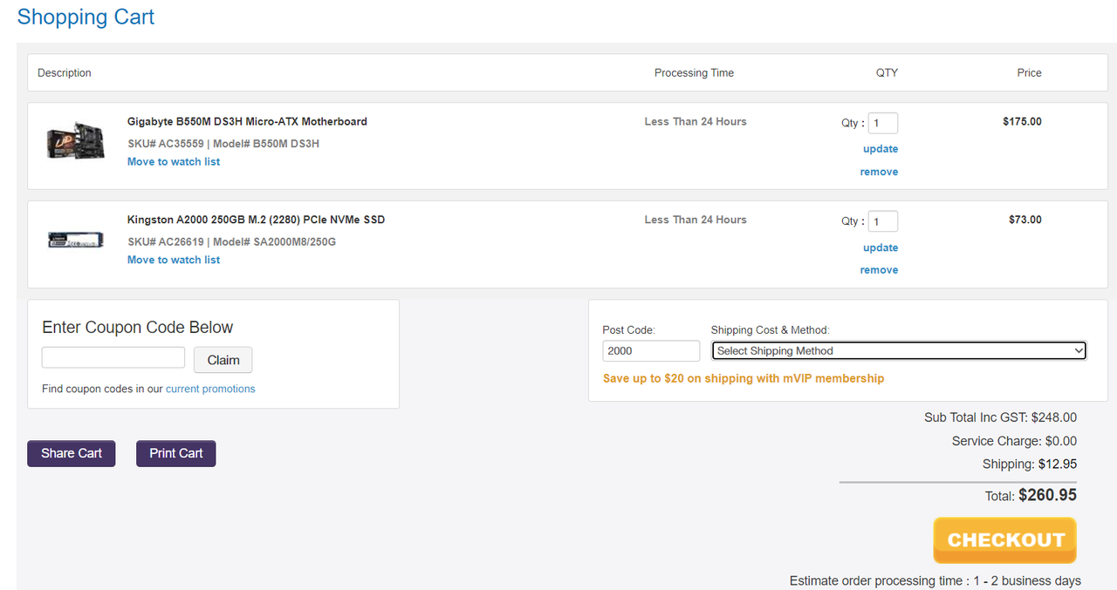Click the orange CHECKOUT button
The height and width of the screenshot is (590, 1117).
click(x=1004, y=540)
